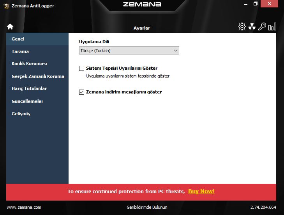Open the Güncellemeler section
This screenshot has width=284, height=215.
[x=37, y=101]
